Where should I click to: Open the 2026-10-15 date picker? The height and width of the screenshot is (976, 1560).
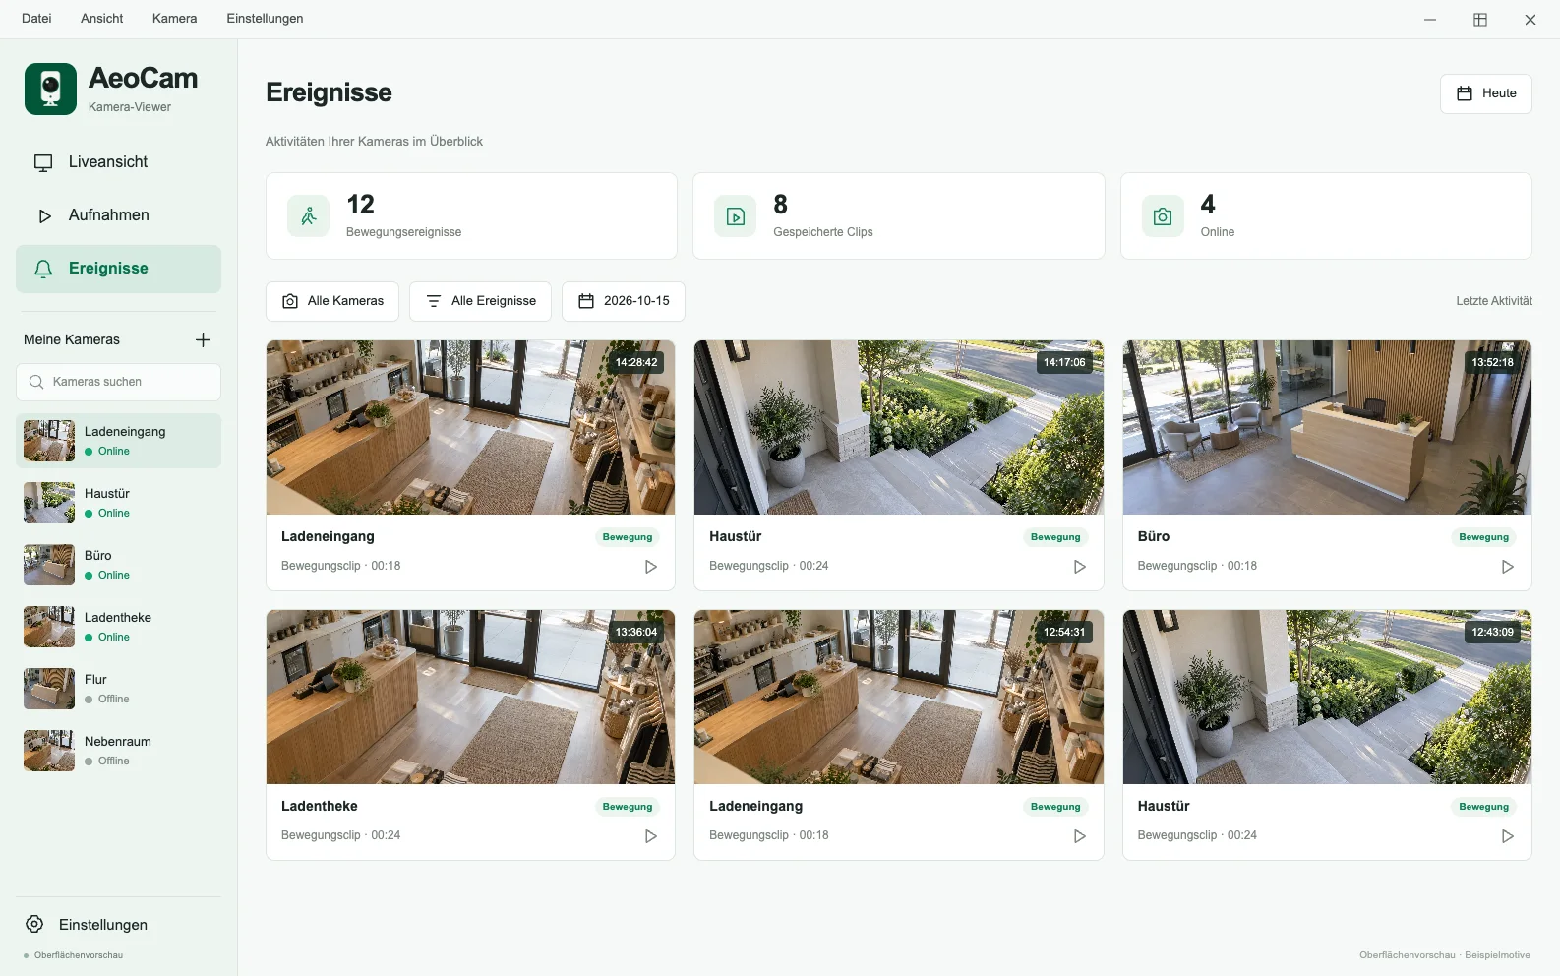[624, 301]
